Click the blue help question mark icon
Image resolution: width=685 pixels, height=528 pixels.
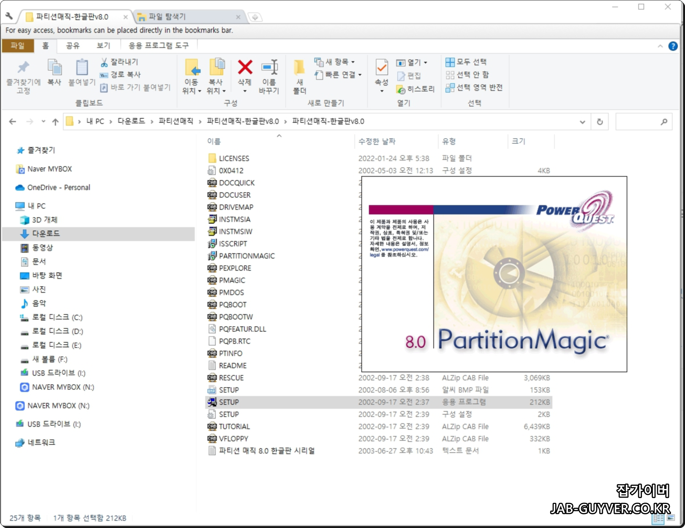(x=673, y=46)
